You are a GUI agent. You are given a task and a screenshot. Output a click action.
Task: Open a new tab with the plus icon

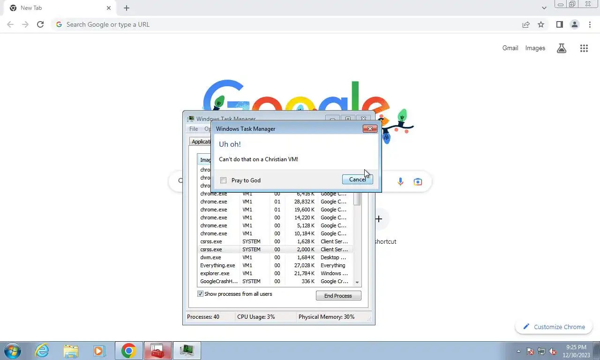coord(127,8)
